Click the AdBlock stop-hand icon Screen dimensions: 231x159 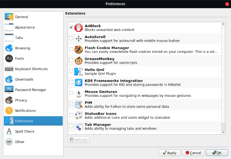pos(79,28)
